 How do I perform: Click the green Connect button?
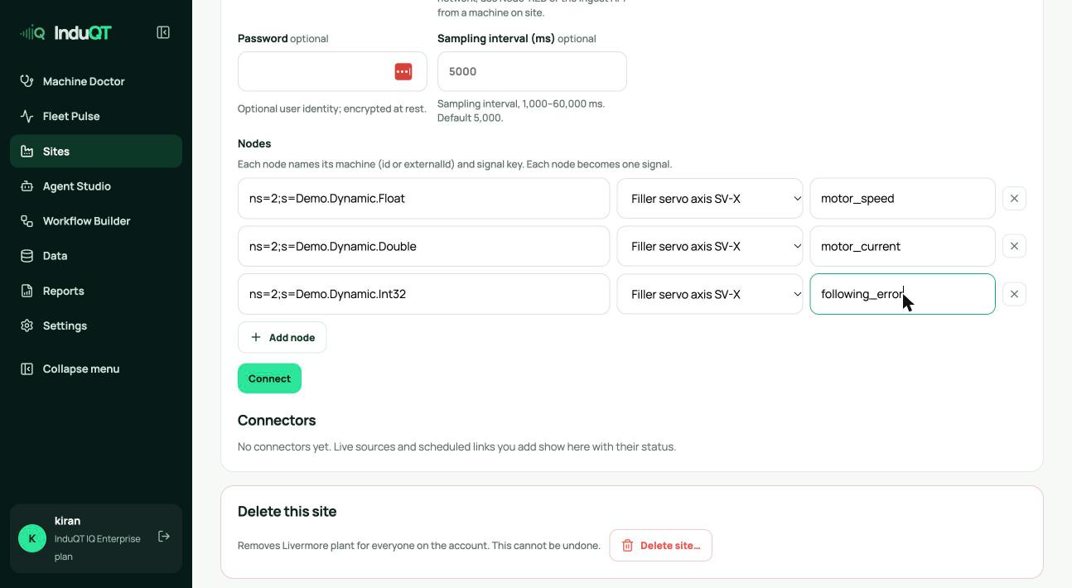(269, 378)
